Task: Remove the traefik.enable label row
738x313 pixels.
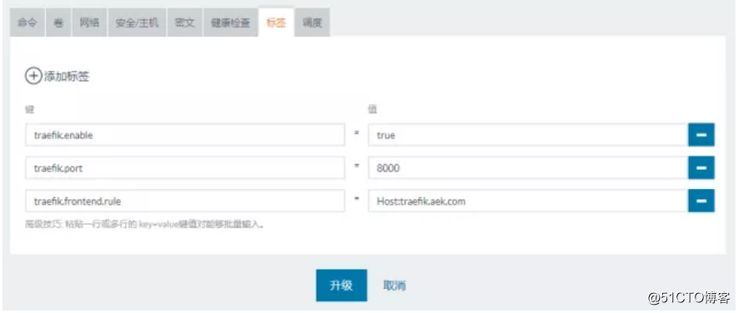Action: tap(701, 135)
